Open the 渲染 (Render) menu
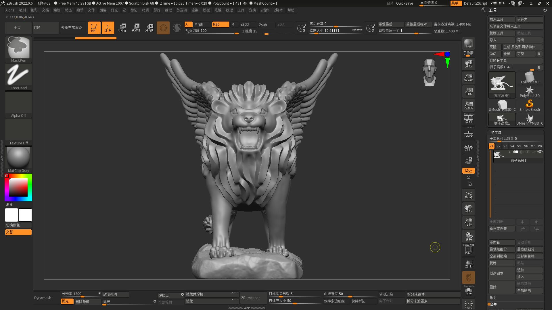This screenshot has height=310, width=552. (x=195, y=10)
